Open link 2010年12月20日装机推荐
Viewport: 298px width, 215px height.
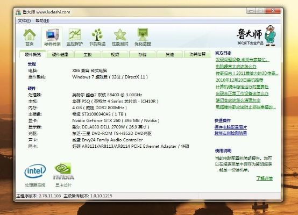point(239,80)
